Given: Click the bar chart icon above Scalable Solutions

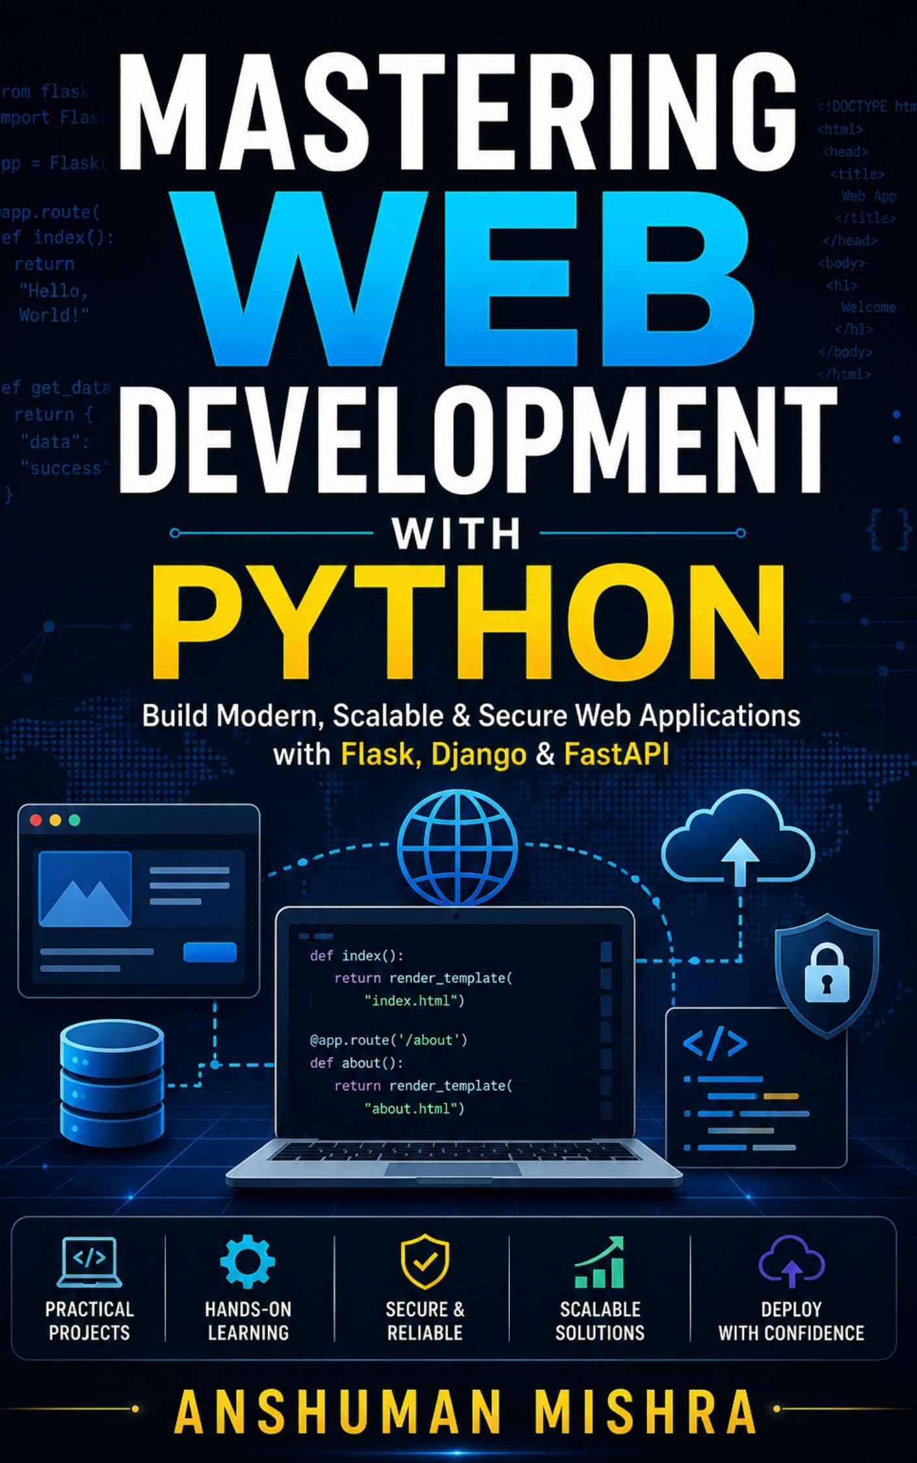Looking at the screenshot, I should [x=600, y=1262].
